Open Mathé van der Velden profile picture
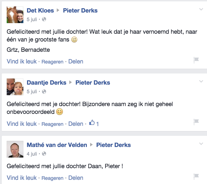This screenshot has height=184, width=207. 15,149
